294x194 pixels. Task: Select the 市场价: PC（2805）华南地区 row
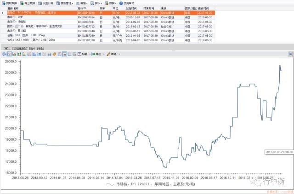pyautogui.click(x=111, y=13)
